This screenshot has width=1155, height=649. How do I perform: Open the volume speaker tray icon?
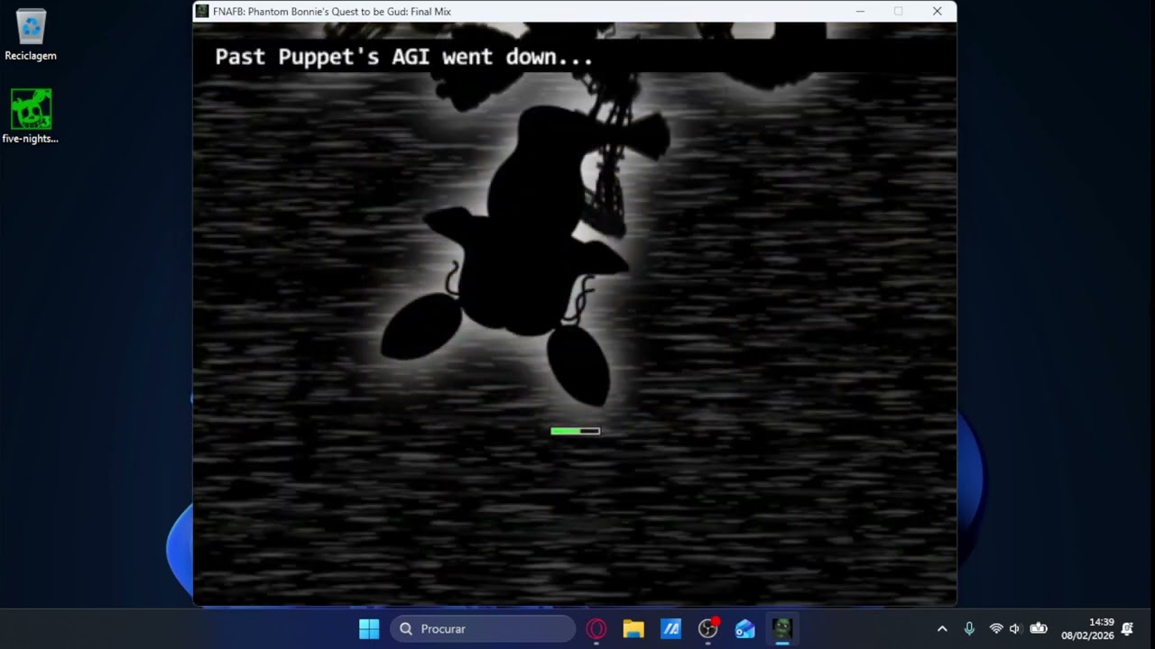click(x=1015, y=629)
